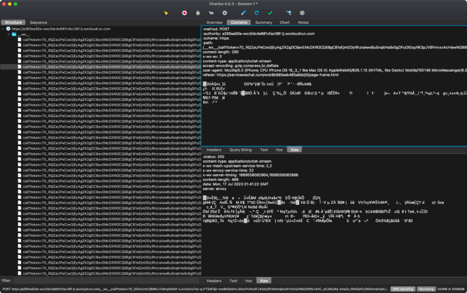Image resolution: width=467 pixels, height=293 pixels.
Task: Validate the response with the green checkmark
Action: (270, 13)
